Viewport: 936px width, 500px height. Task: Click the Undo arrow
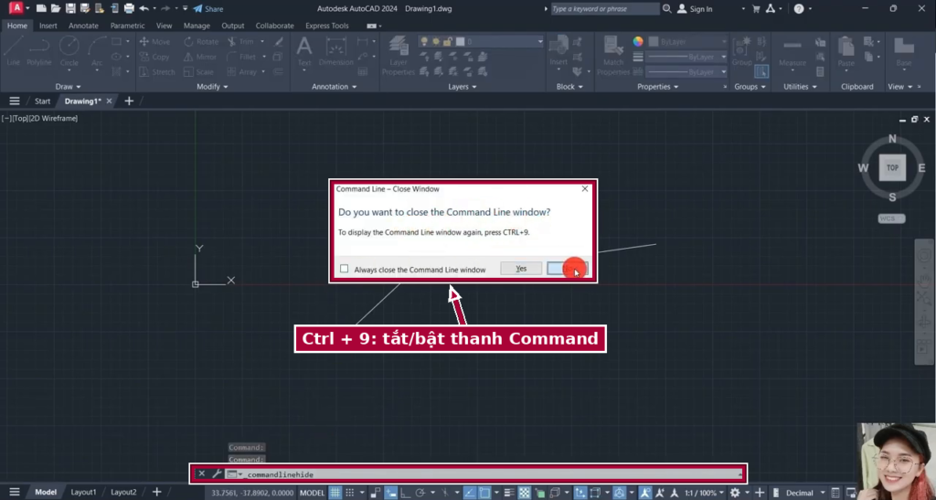144,9
